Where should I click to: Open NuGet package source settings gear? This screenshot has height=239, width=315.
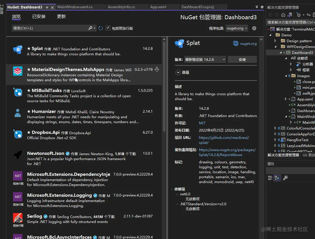click(x=254, y=28)
